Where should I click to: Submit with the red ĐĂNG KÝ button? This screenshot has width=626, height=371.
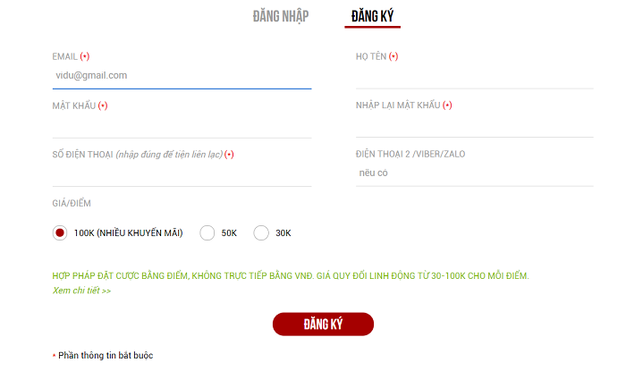(x=323, y=324)
